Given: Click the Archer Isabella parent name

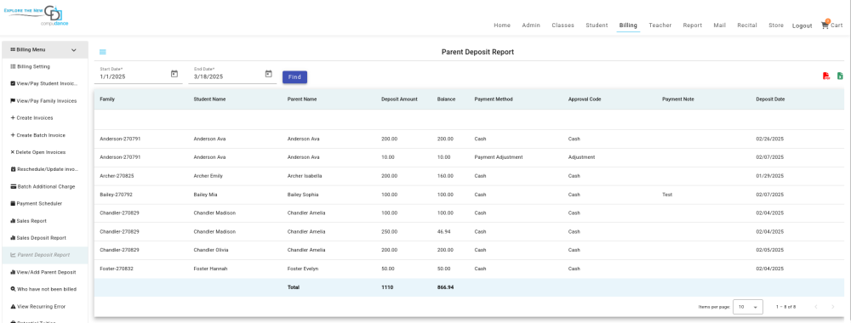Looking at the screenshot, I should coord(305,176).
